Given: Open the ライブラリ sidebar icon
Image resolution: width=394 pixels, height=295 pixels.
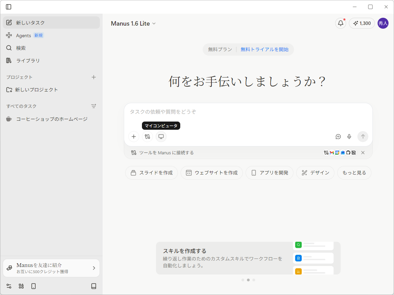Looking at the screenshot, I should pos(9,60).
